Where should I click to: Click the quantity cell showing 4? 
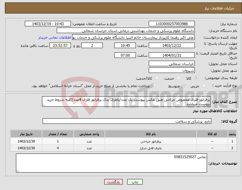(x=58, y=148)
